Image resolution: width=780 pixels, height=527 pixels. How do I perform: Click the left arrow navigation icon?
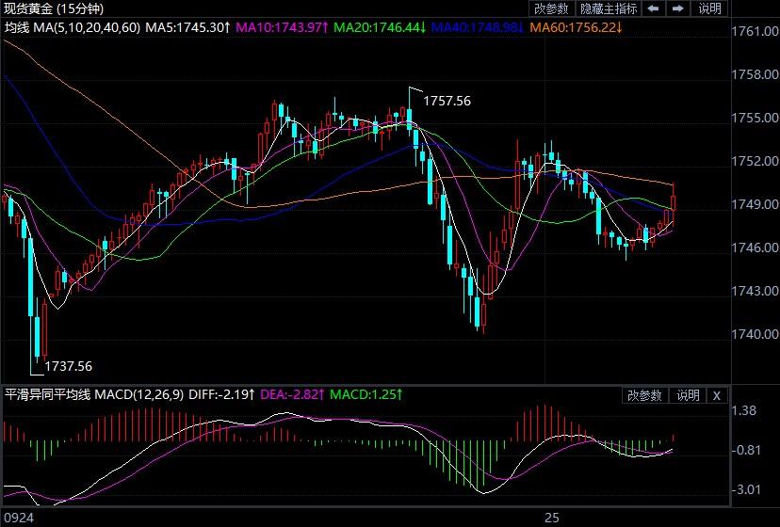(x=654, y=8)
